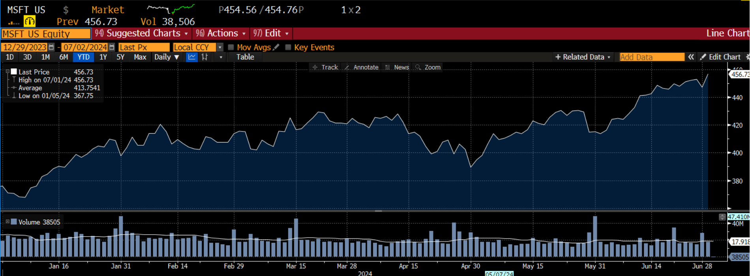This screenshot has height=276, width=750.
Task: Click end date field 07/02/2024
Action: tap(84, 47)
